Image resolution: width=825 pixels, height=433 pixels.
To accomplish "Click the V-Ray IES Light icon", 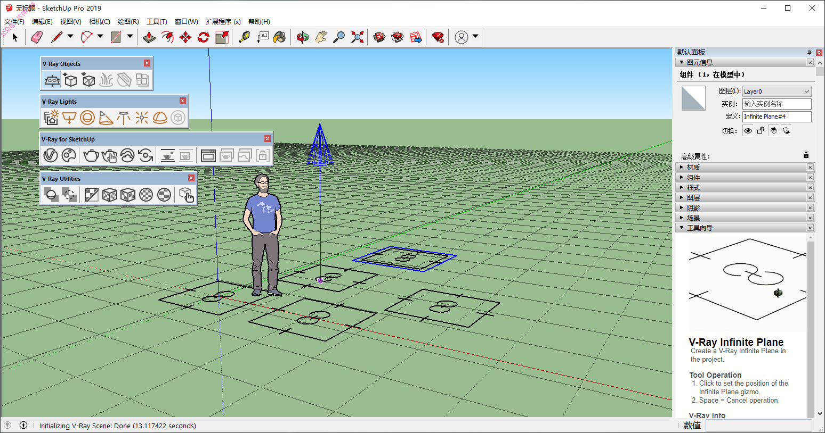I will tap(124, 118).
